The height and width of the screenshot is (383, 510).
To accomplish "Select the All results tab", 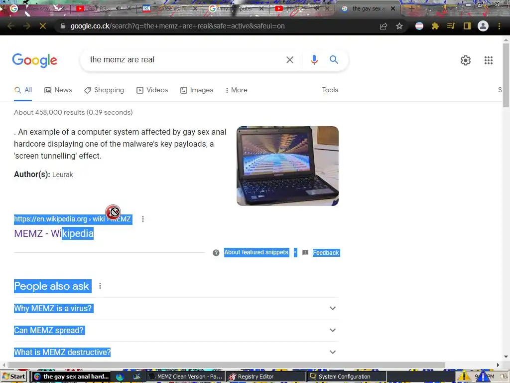I will click(23, 90).
